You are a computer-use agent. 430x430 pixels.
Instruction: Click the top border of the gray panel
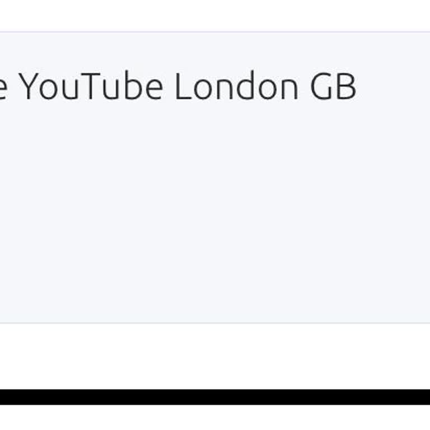point(215,32)
